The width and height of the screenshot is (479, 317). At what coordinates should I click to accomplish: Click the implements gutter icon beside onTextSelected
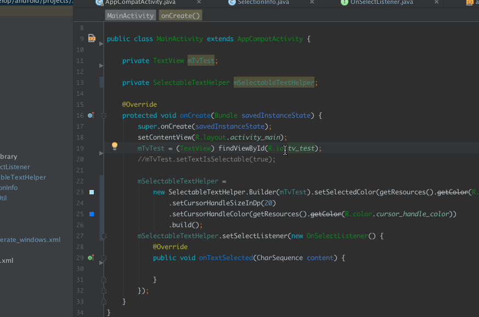coord(91,257)
